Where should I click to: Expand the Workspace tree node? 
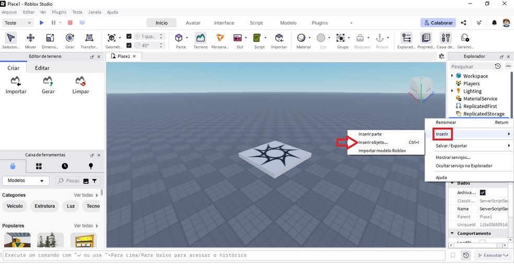(452, 76)
